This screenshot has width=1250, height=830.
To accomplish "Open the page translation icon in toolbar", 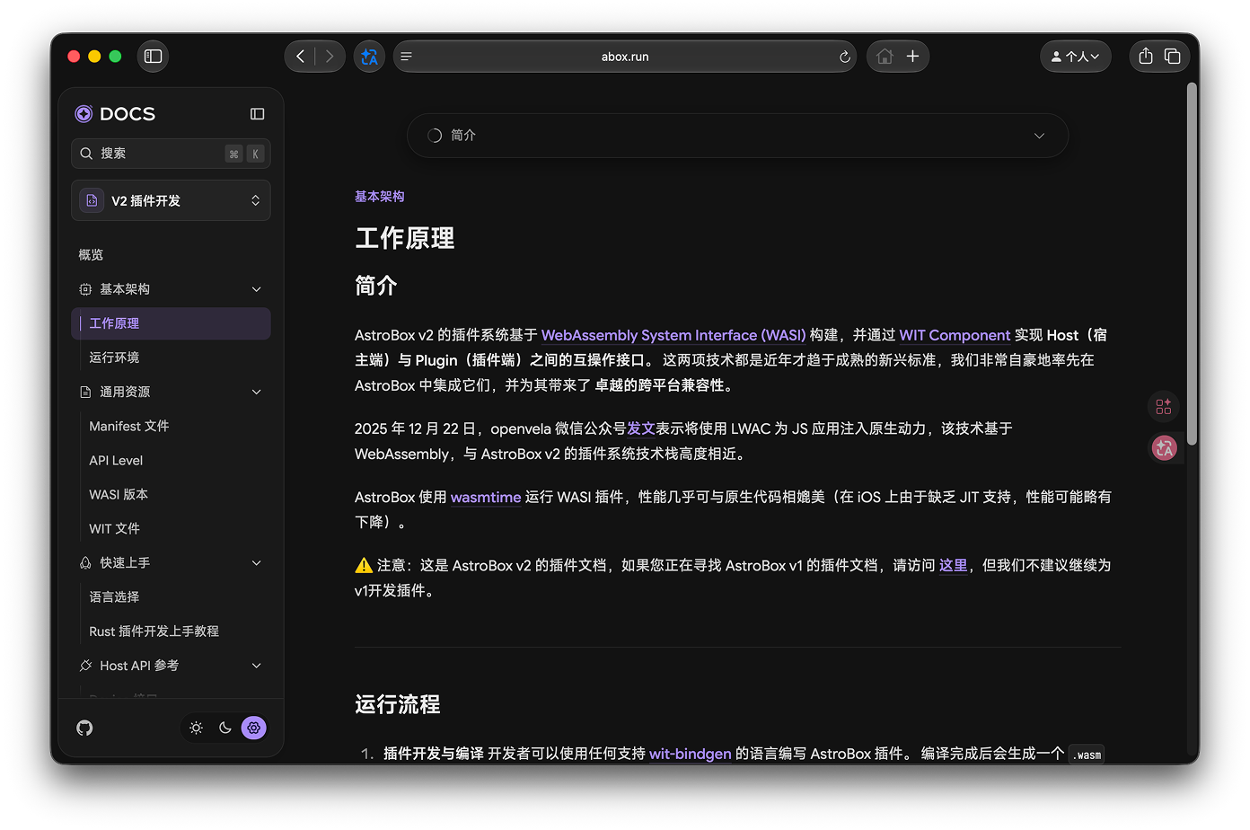I will point(369,57).
